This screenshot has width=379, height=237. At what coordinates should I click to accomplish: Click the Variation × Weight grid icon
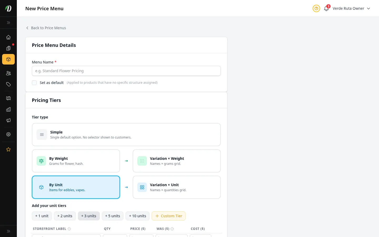142,161
